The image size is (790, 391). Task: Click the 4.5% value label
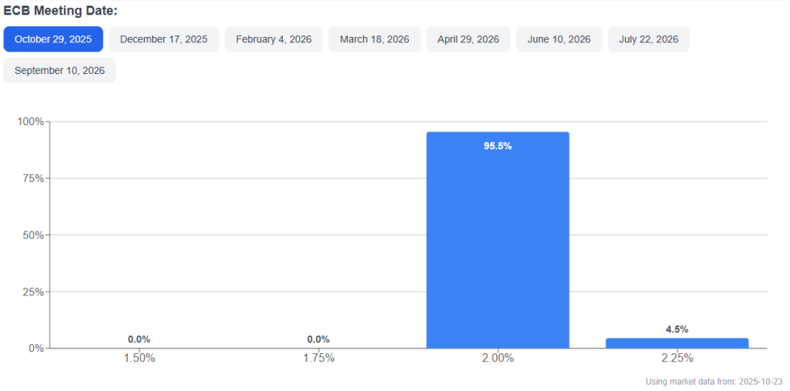[677, 329]
